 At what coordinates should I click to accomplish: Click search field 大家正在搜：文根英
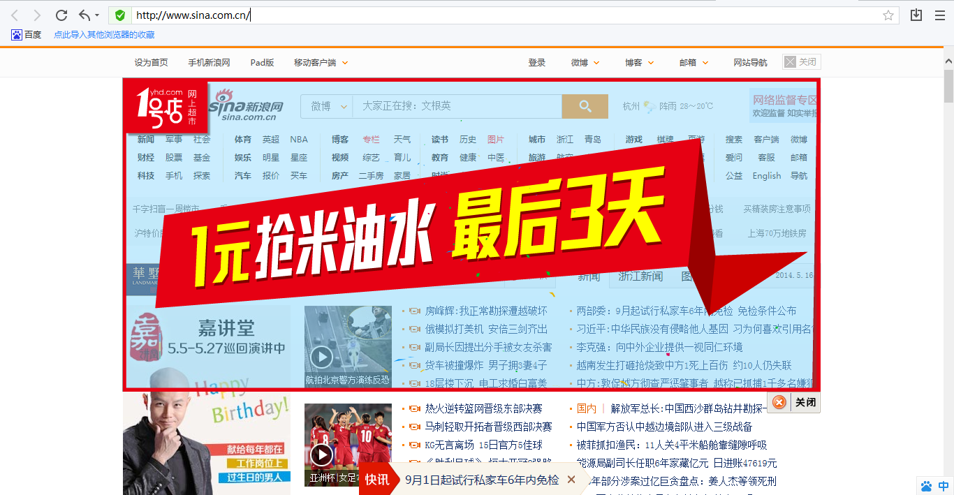pyautogui.click(x=457, y=106)
